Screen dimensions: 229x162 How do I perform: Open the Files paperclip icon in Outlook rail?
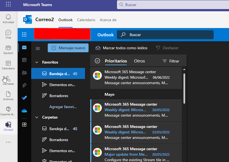pyautogui.click(x=24, y=85)
